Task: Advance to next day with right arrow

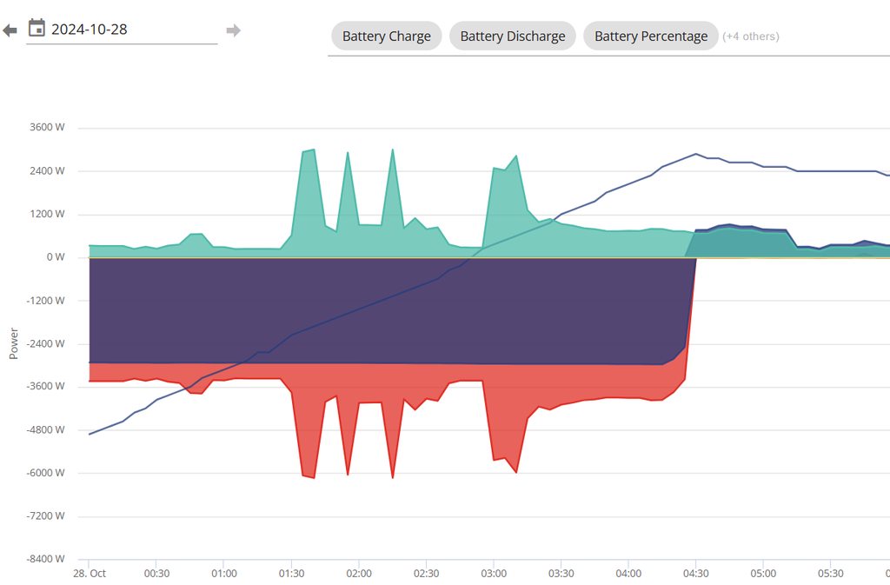Action: 233,30
